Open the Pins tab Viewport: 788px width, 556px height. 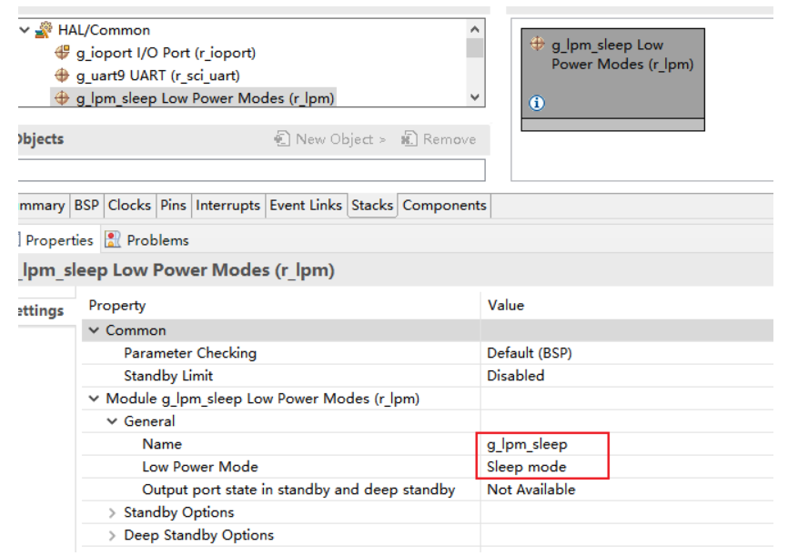tap(174, 206)
